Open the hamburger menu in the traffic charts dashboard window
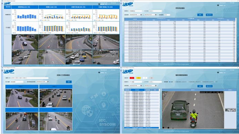The width and height of the screenshot is (239, 134). point(2,3)
